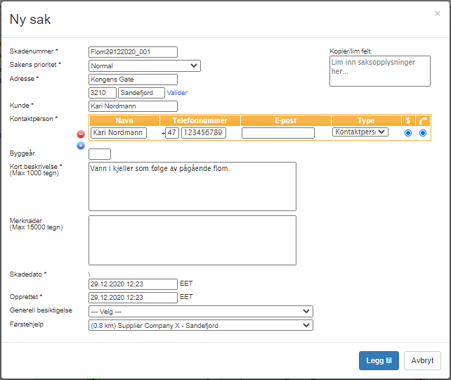Expand the contact Type dropdown

360,132
